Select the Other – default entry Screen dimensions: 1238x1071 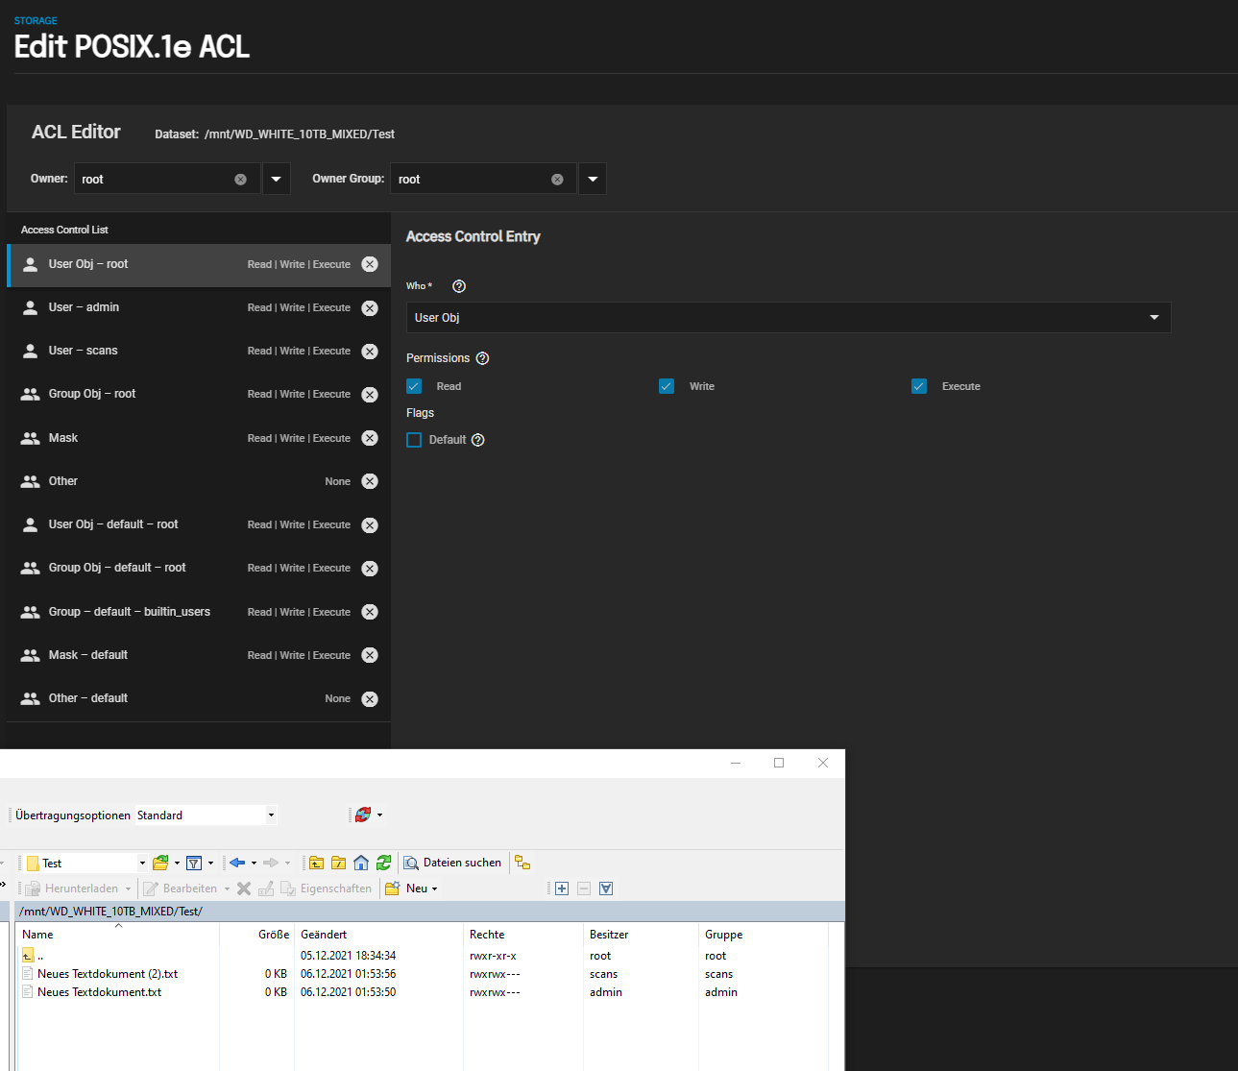[199, 698]
